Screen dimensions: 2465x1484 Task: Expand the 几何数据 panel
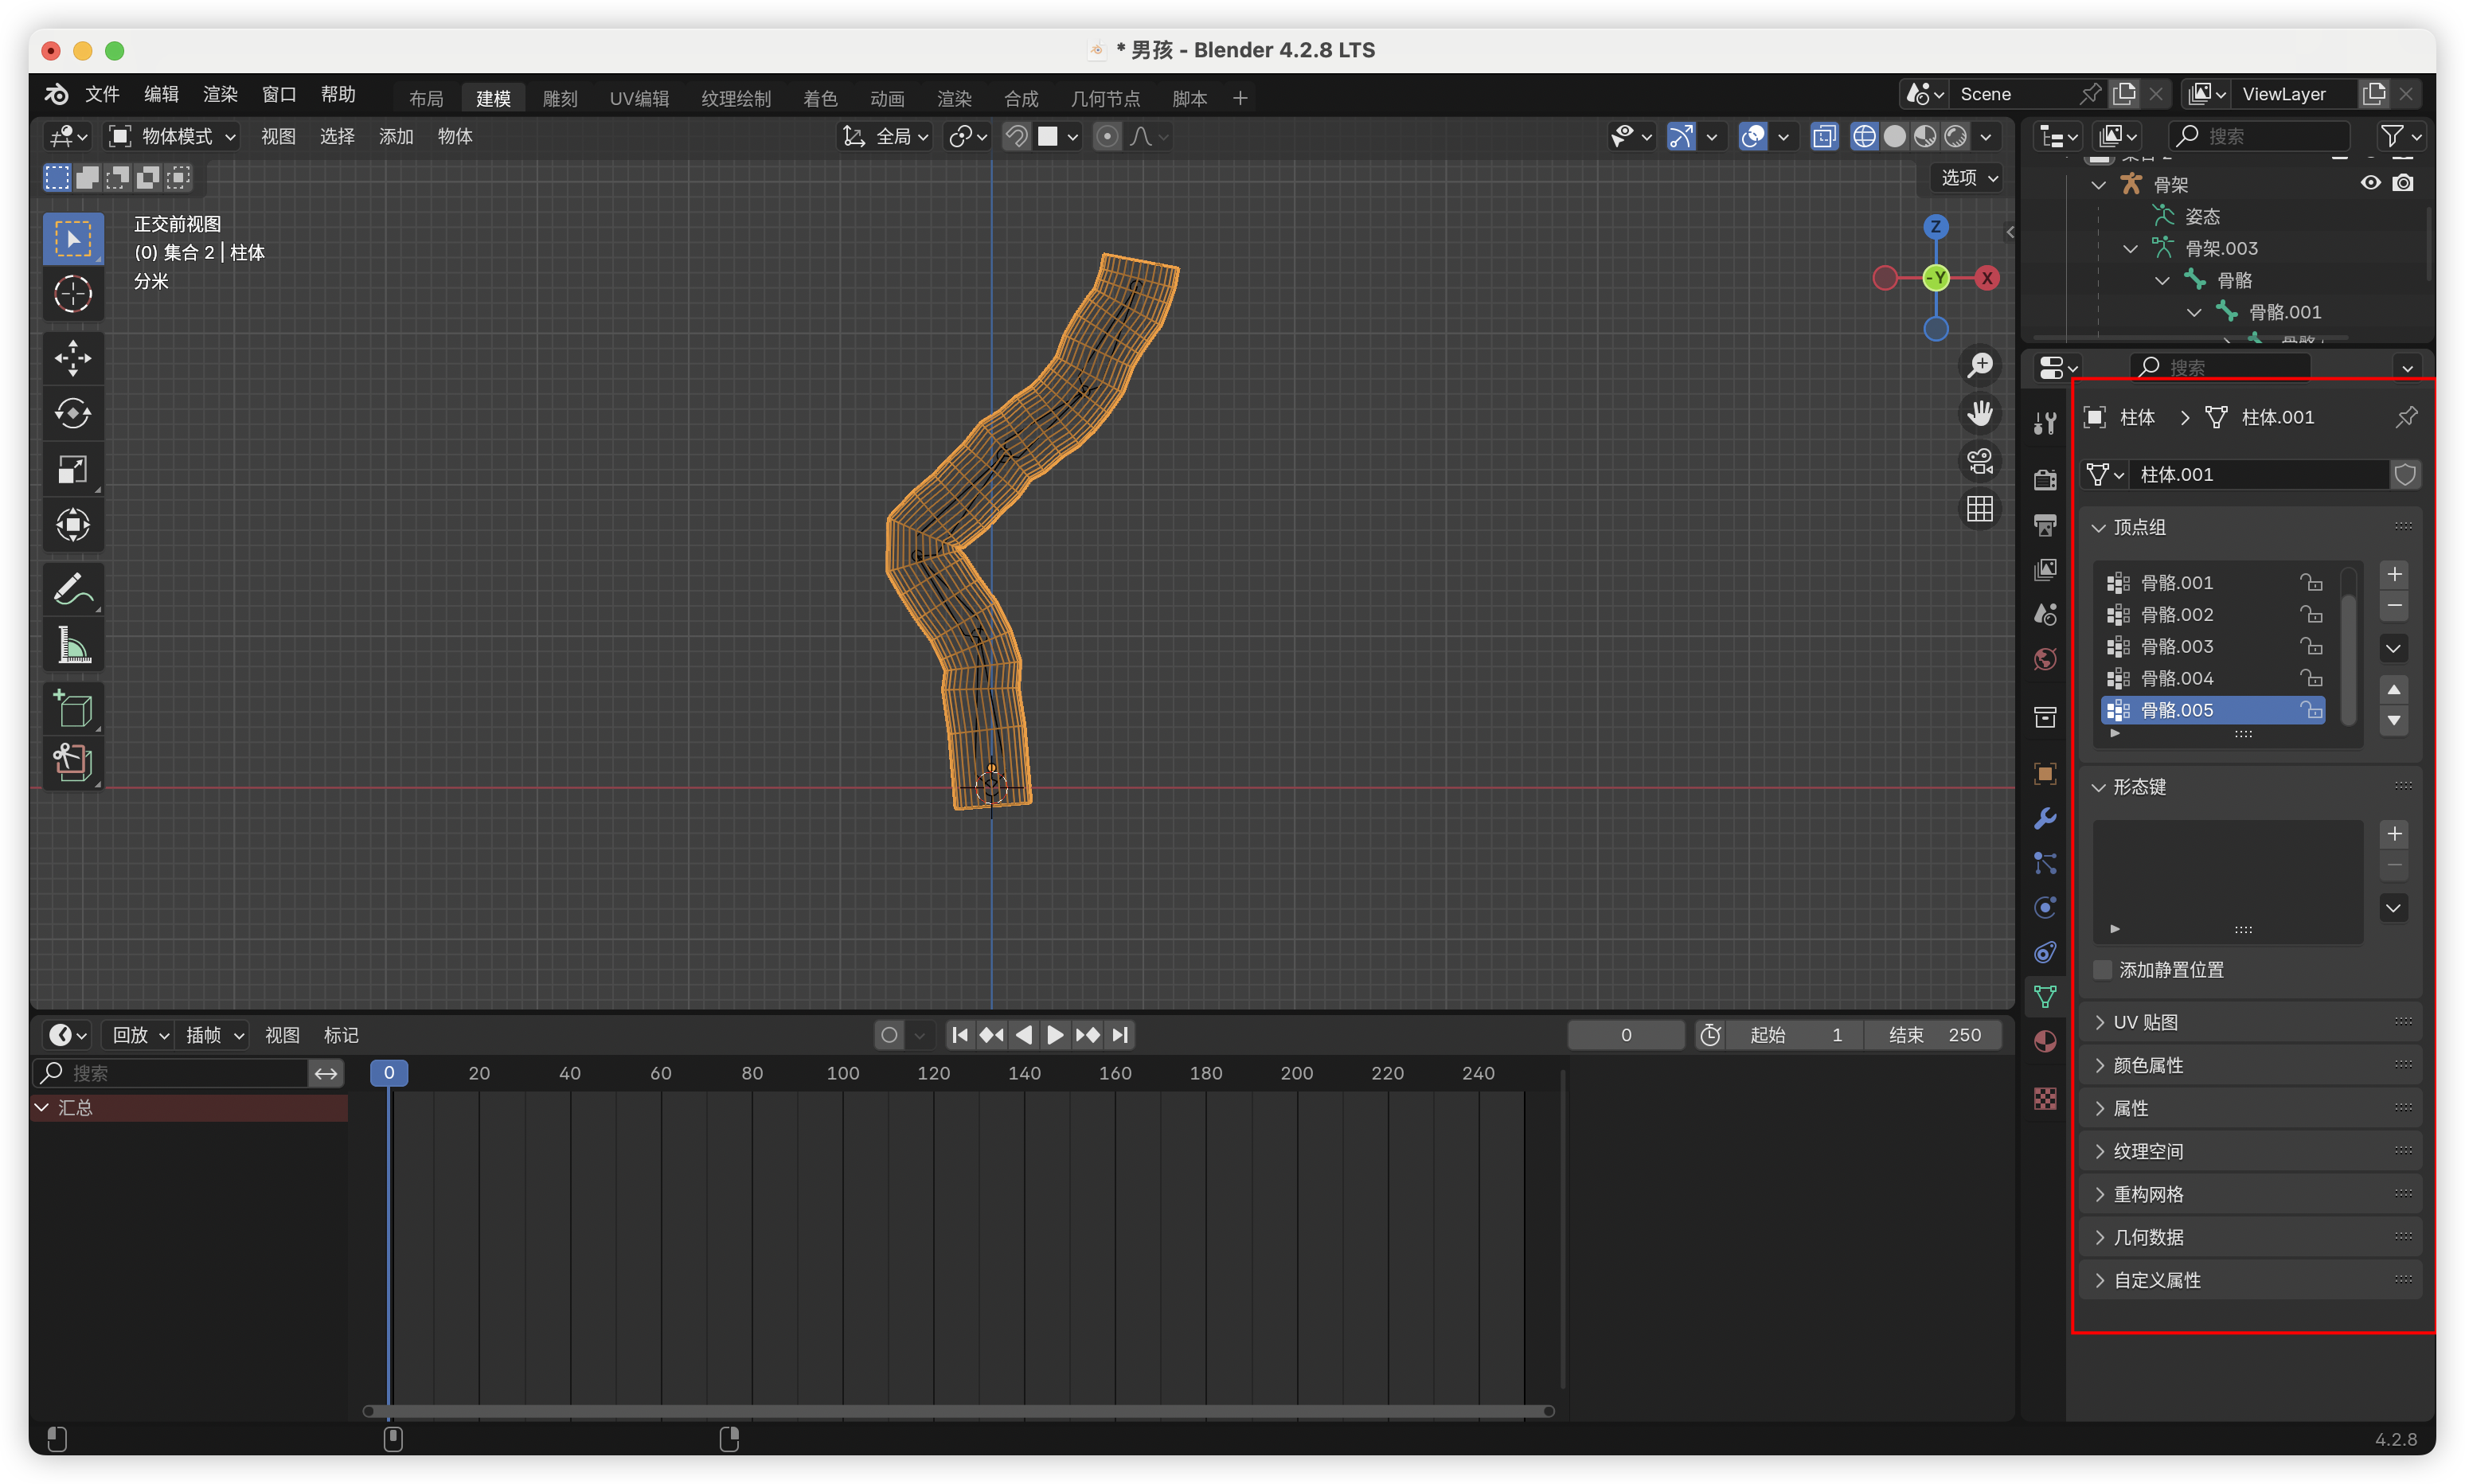2099,1237
